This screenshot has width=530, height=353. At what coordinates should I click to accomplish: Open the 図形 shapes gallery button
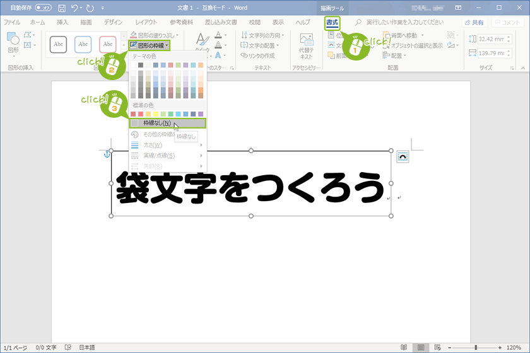13,43
